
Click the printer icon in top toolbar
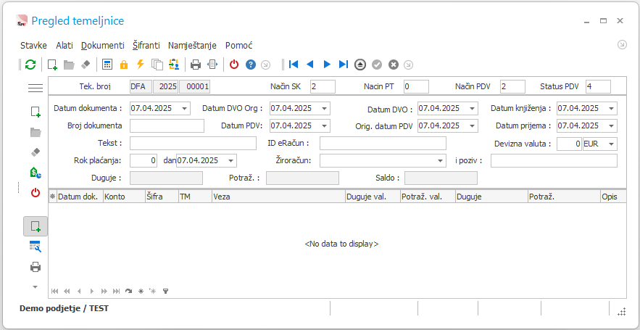[x=196, y=65]
